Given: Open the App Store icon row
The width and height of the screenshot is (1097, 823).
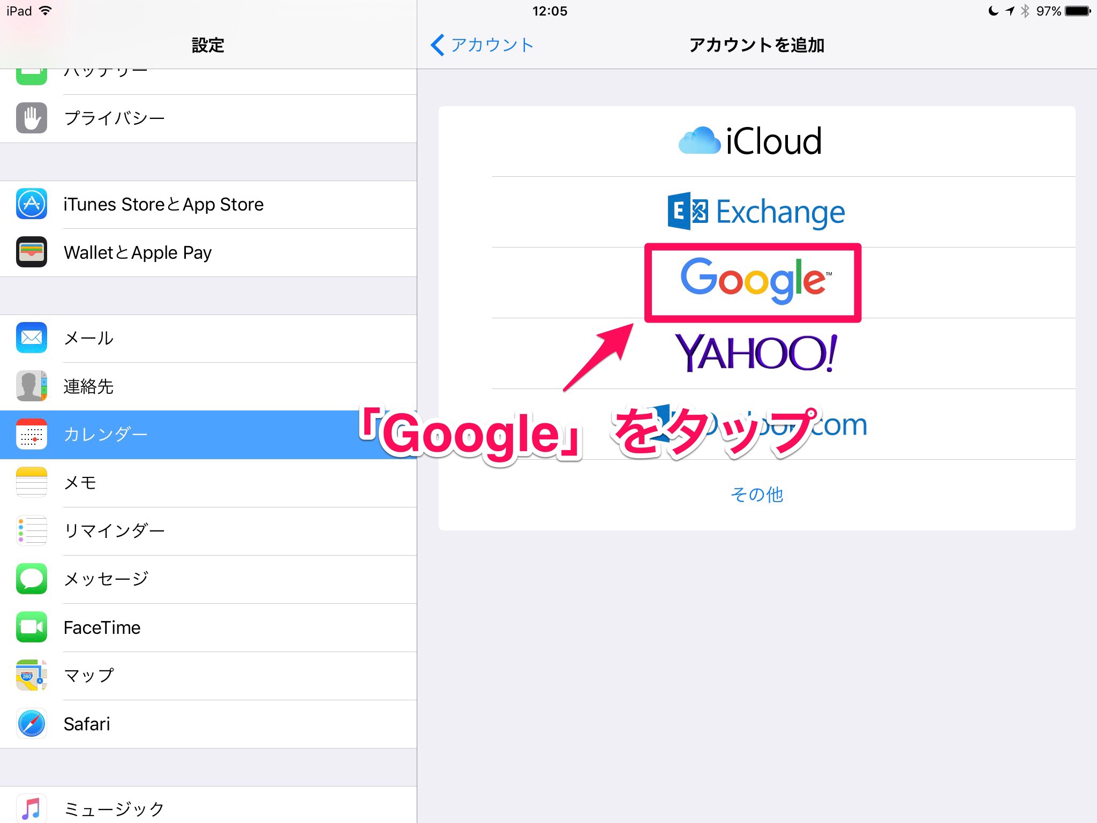Looking at the screenshot, I should point(32,204).
